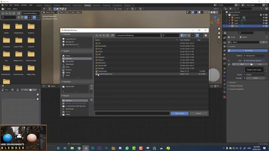Toggle Plane visibility eye in outliner

click(x=264, y=26)
